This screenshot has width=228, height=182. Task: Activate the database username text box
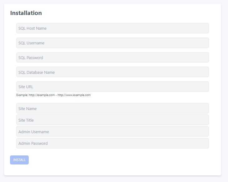[x=112, y=43]
